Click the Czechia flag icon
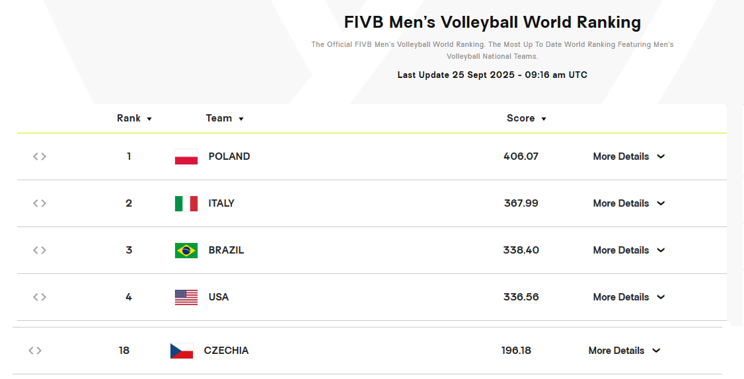 (x=182, y=351)
